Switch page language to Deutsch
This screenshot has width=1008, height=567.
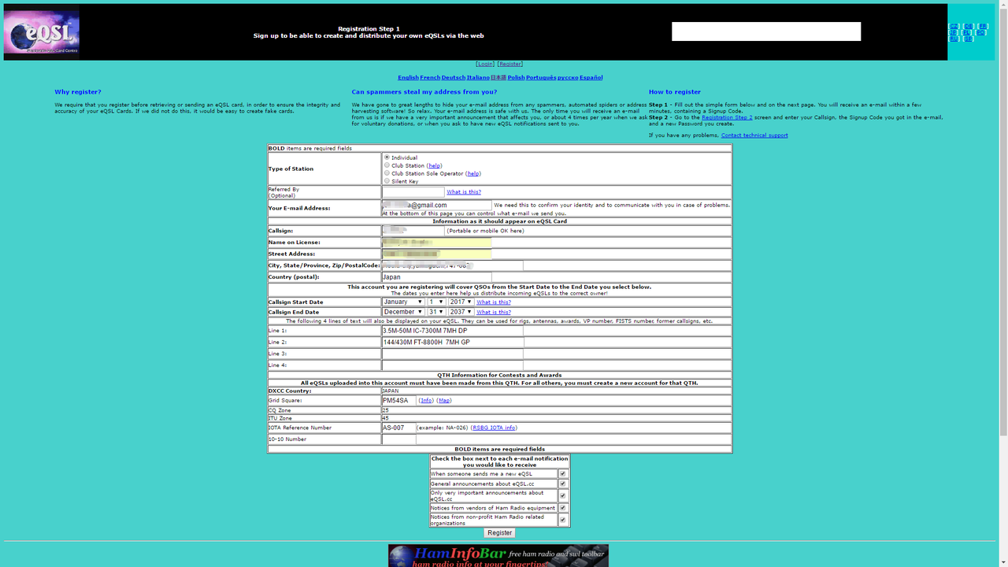[x=454, y=77]
